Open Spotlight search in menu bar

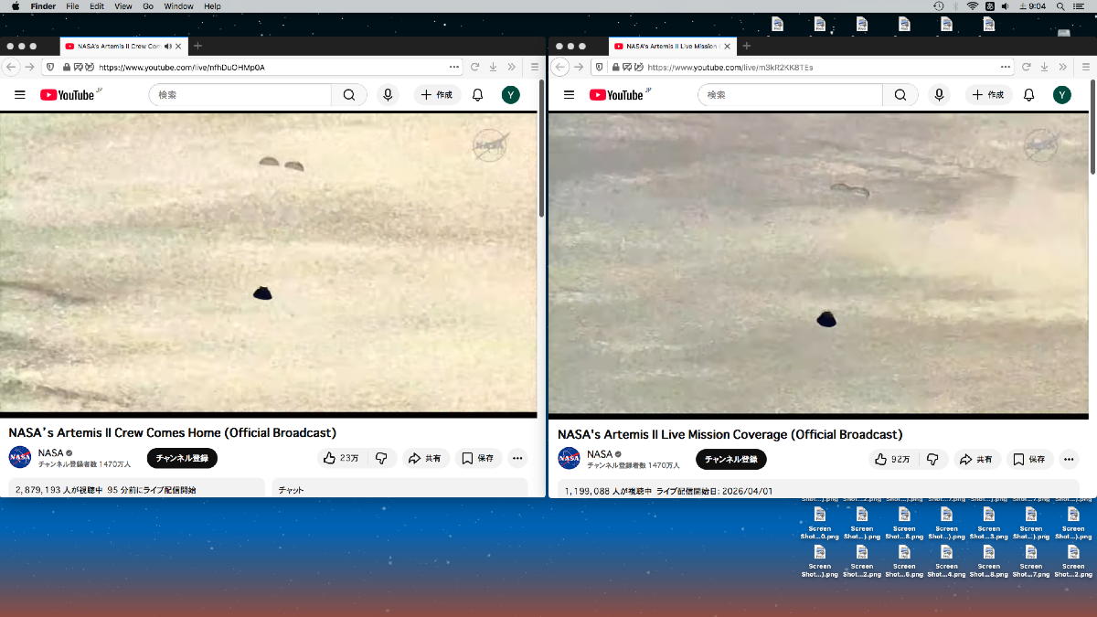1060,6
